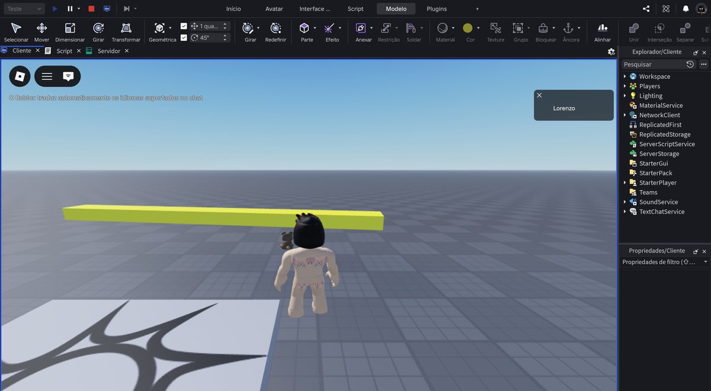This screenshot has width=711, height=391.
Task: Open the in-game chat bubble button
Action: (68, 76)
